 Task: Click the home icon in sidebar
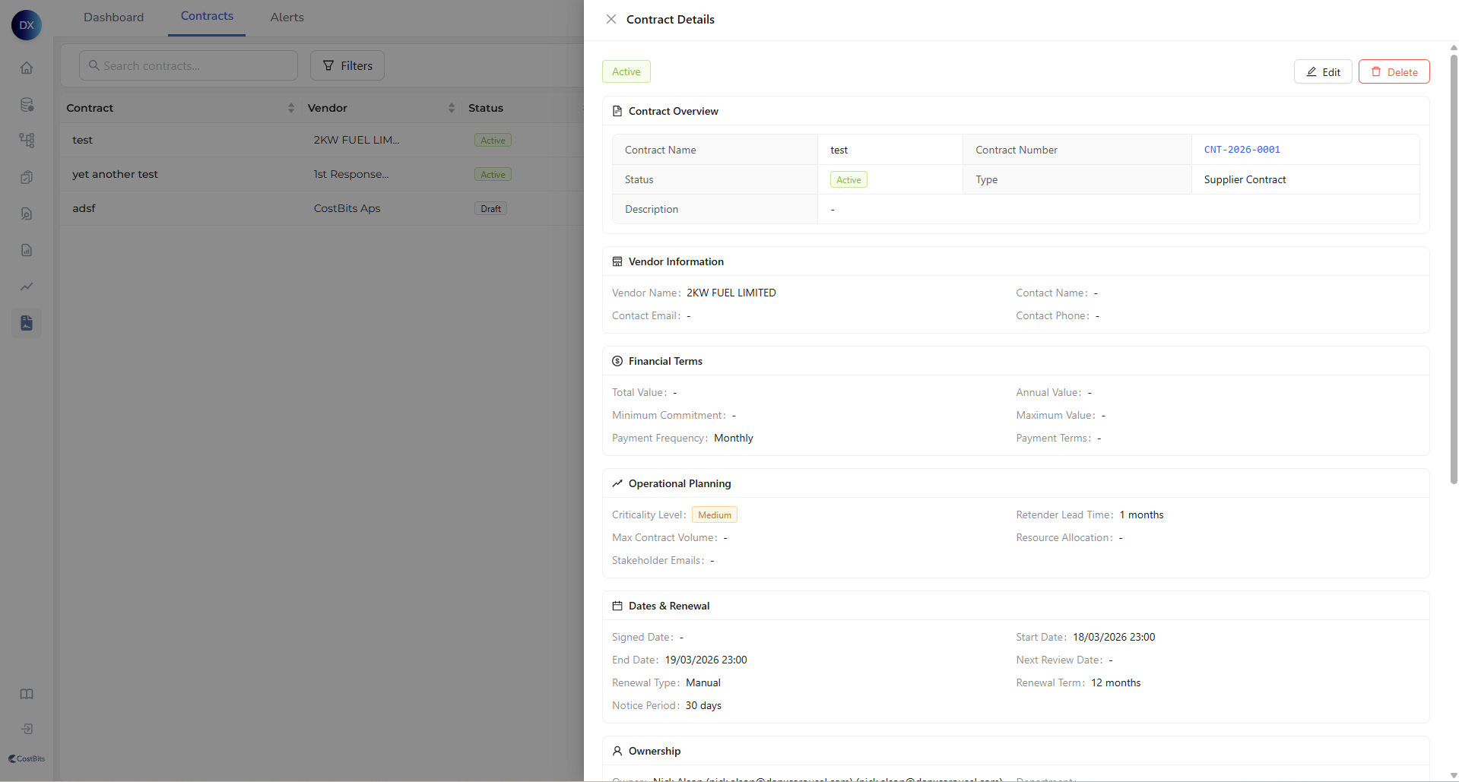tap(27, 68)
